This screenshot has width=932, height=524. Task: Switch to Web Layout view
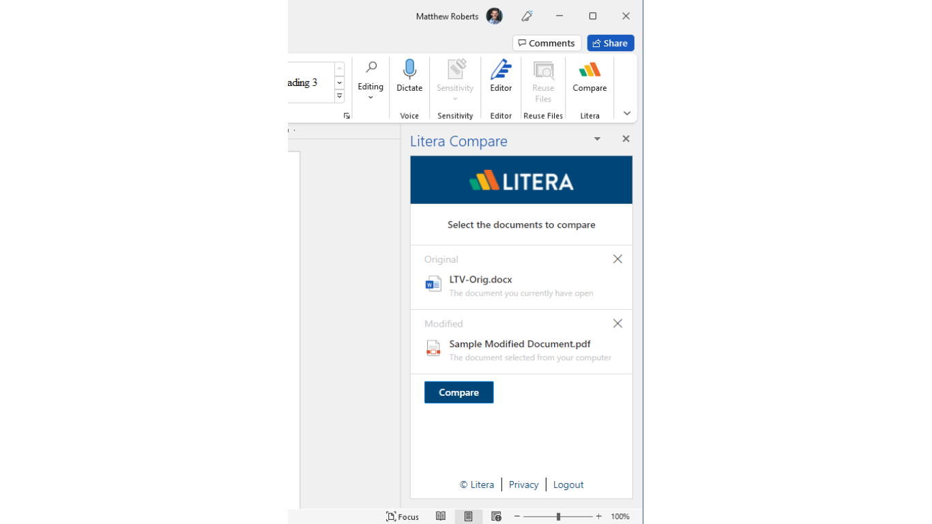pos(496,516)
